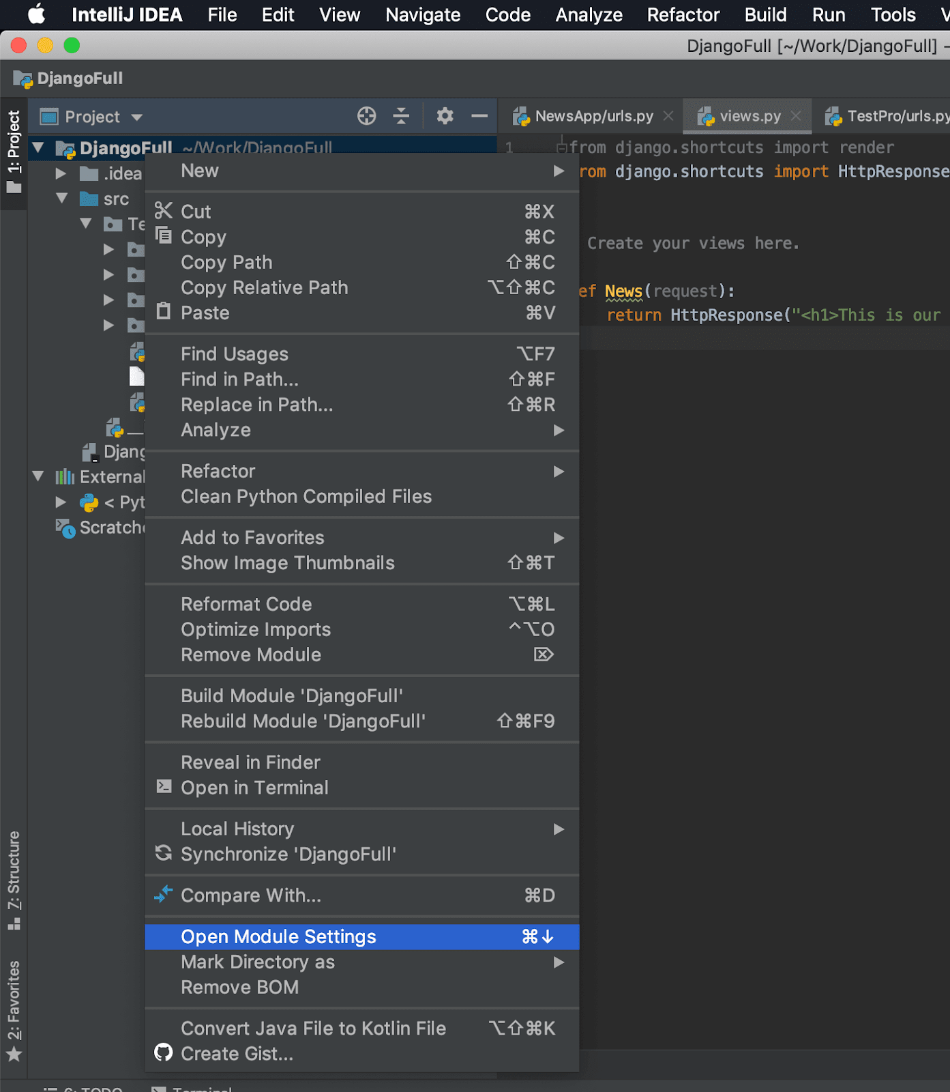The height and width of the screenshot is (1092, 950).
Task: Click the DjangoFull breadcrumb in navigation bar
Action: click(79, 78)
